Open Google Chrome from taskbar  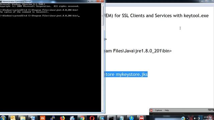82,118
